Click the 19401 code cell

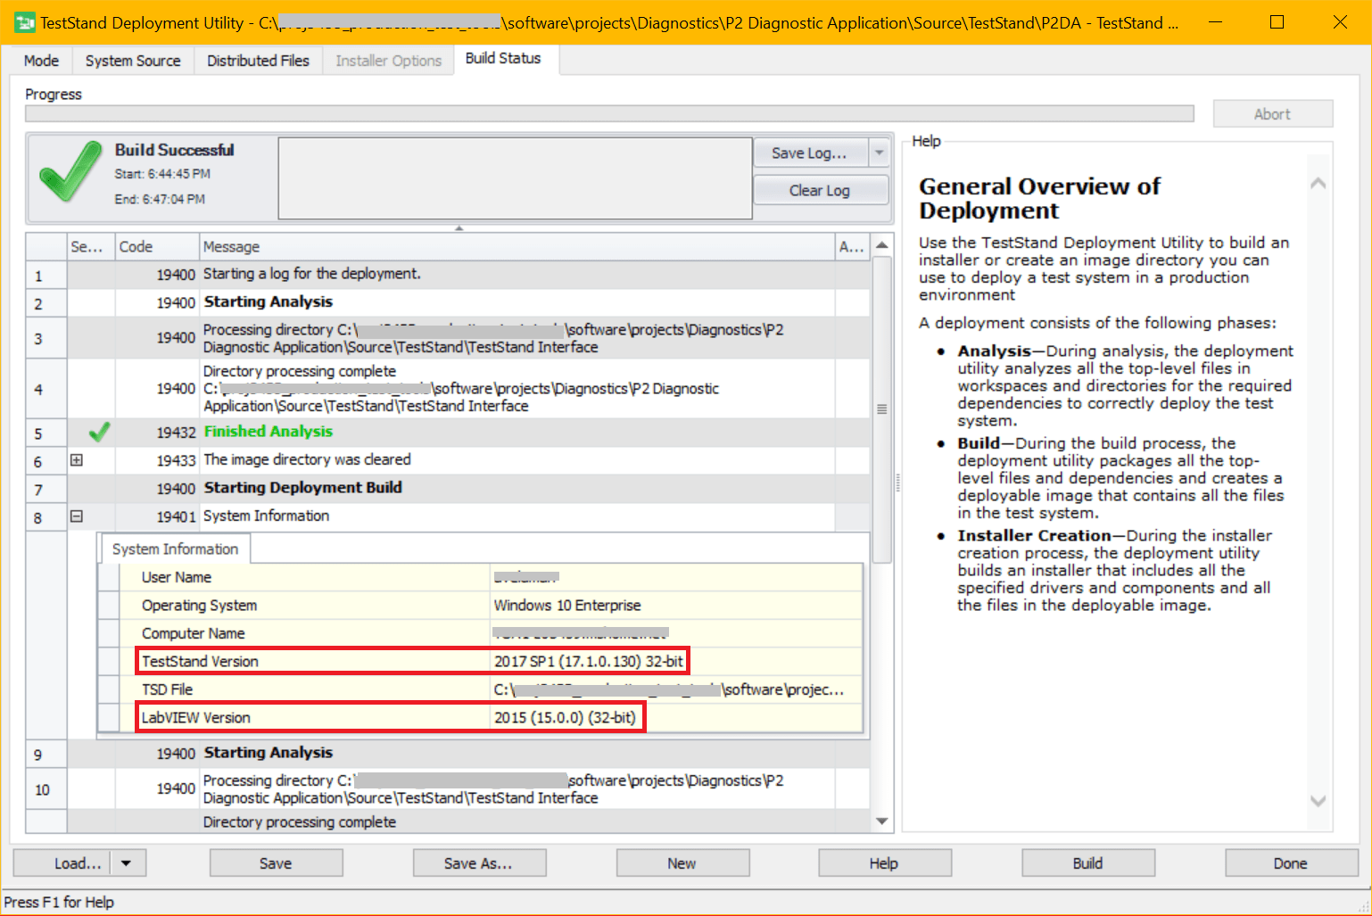click(x=157, y=516)
